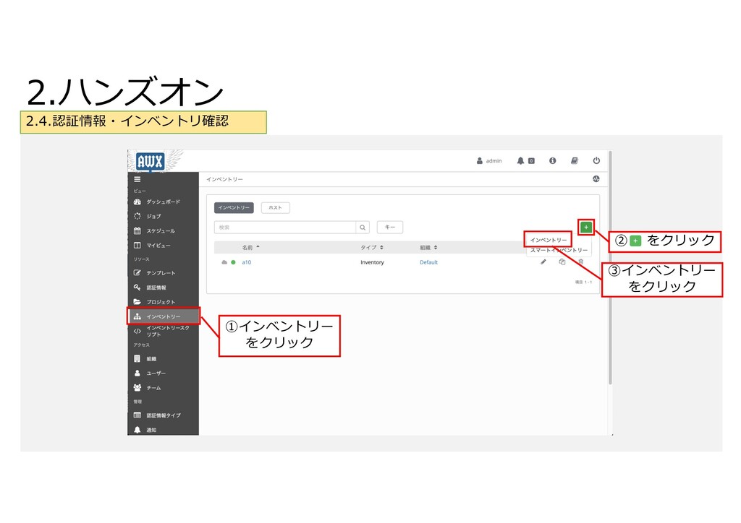This screenshot has width=741, height=523.
Task: Open the a10 inventory link
Action: click(x=247, y=262)
